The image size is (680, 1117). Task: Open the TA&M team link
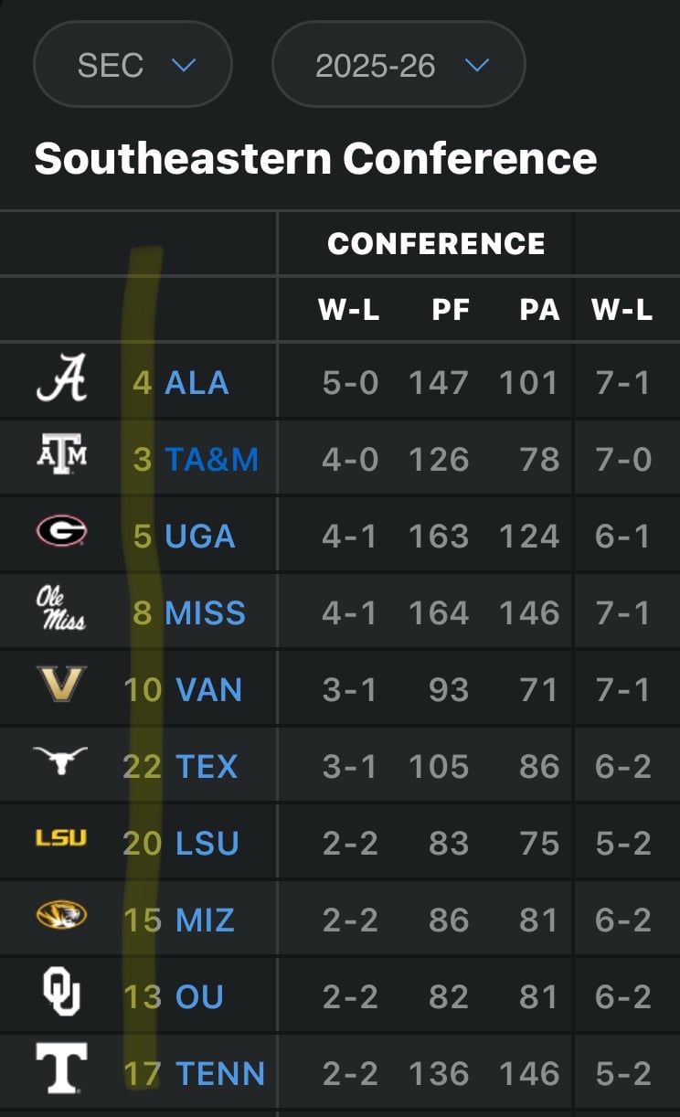[x=212, y=459]
